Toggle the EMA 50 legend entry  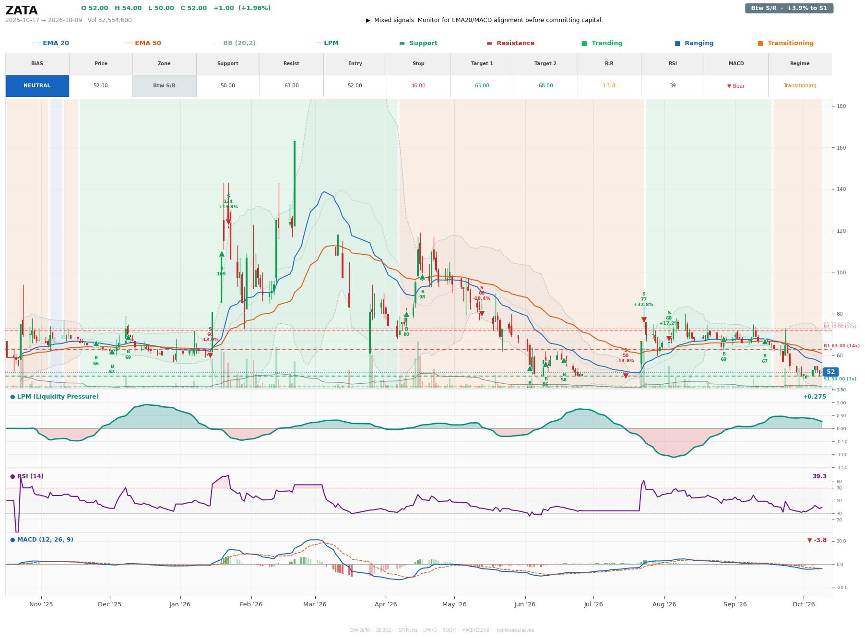[x=143, y=43]
